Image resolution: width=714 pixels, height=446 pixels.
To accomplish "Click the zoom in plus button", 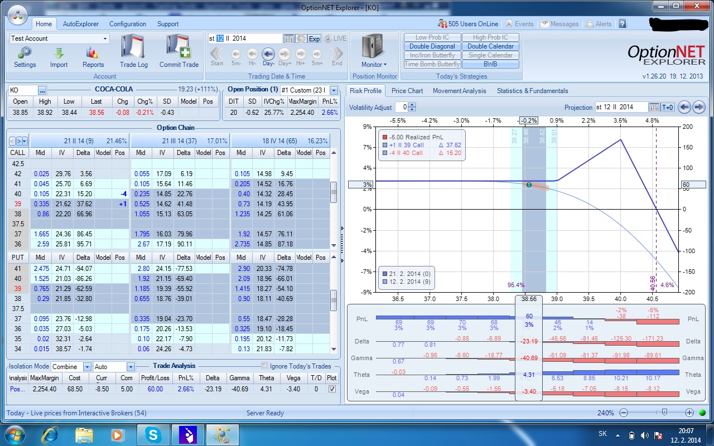I will click(x=689, y=413).
